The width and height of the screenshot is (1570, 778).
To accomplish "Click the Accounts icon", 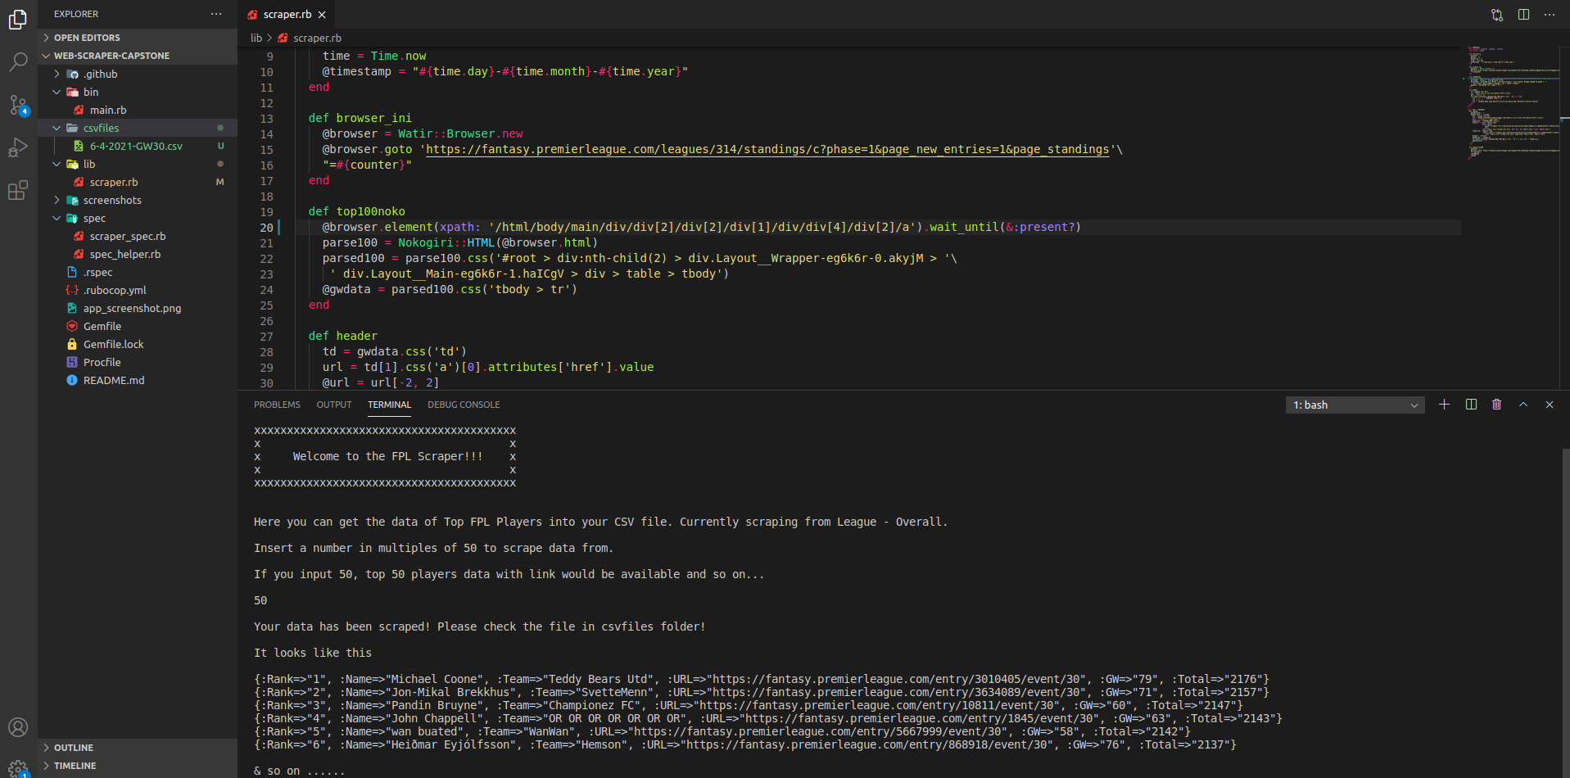I will click(18, 727).
